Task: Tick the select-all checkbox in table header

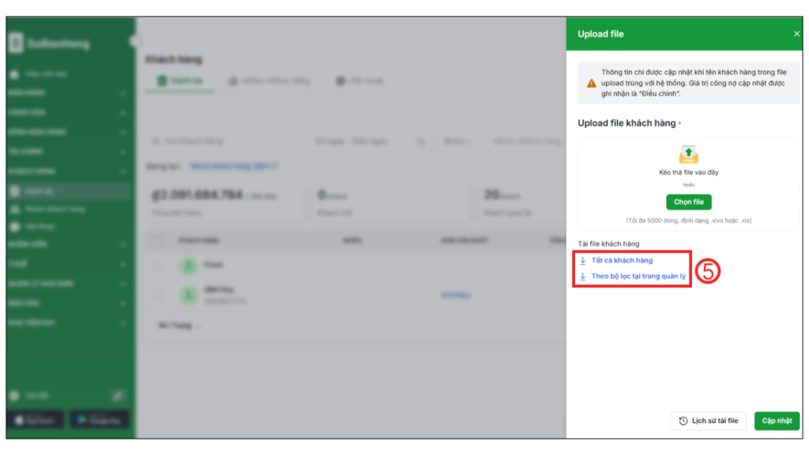Action: click(x=158, y=240)
